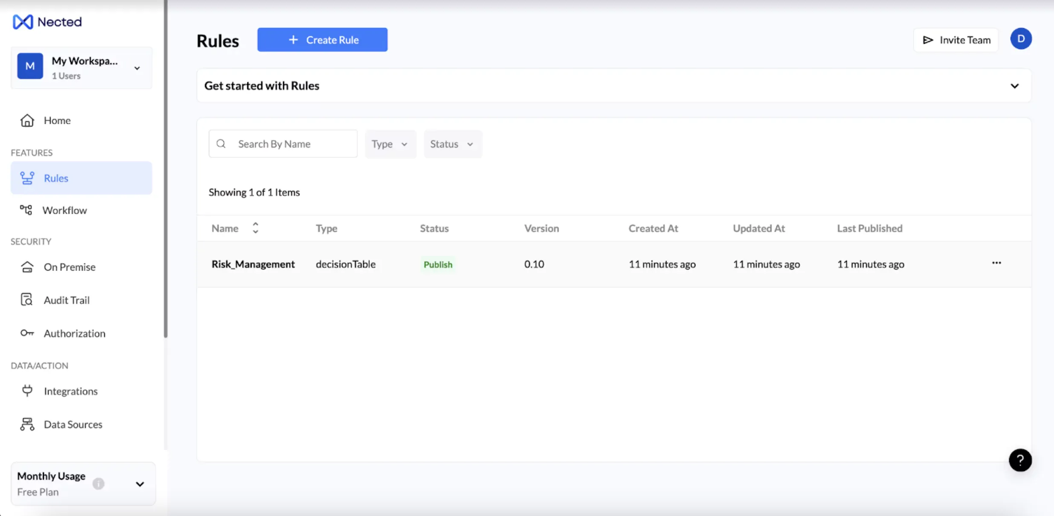Open three-dot menu for Risk_Management rule
The height and width of the screenshot is (516, 1054).
(996, 263)
